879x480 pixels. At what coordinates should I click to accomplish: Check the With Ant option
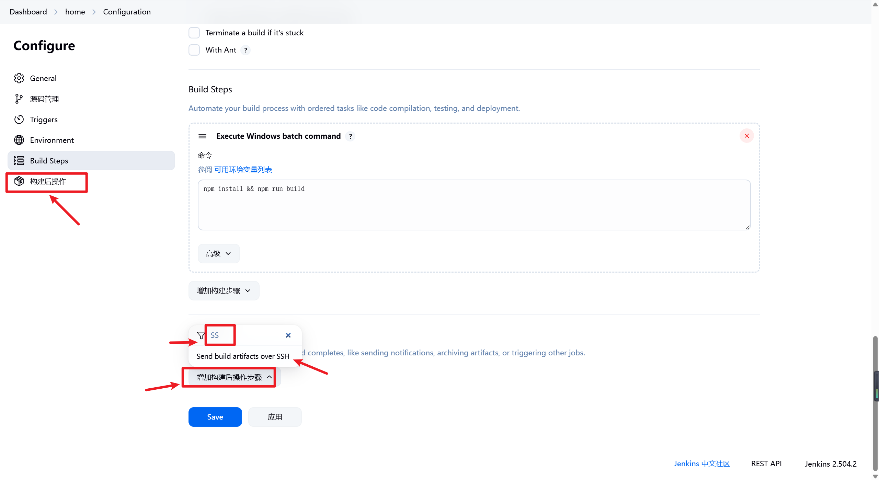pos(194,50)
